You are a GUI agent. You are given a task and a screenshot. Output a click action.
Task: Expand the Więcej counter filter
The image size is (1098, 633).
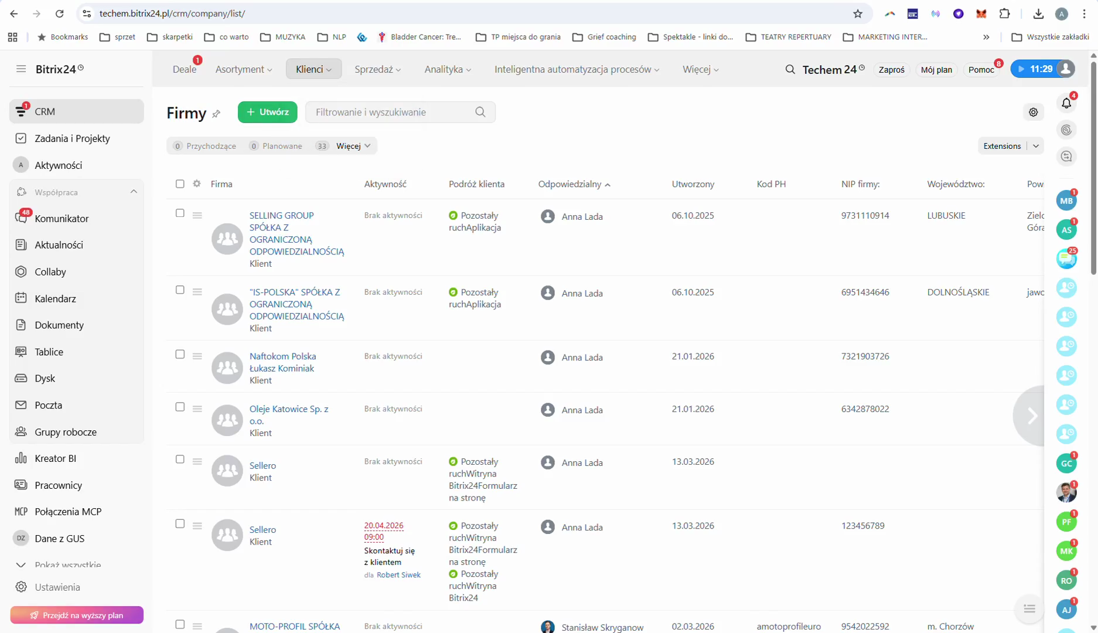(x=353, y=146)
